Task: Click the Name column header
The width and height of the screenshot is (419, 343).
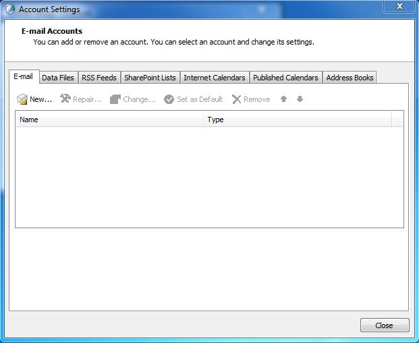Action: tap(109, 120)
